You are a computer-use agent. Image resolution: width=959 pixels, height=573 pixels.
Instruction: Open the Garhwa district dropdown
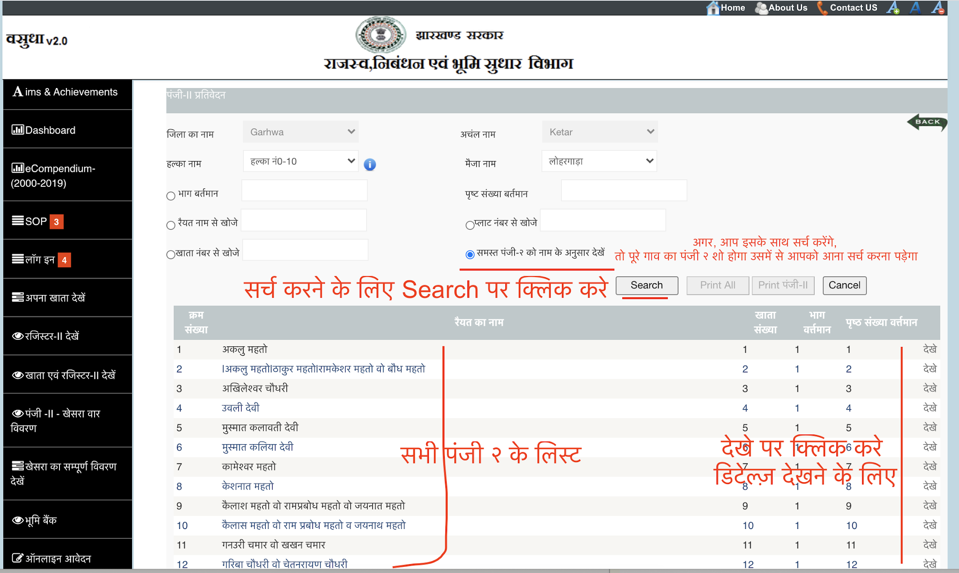pyautogui.click(x=301, y=132)
